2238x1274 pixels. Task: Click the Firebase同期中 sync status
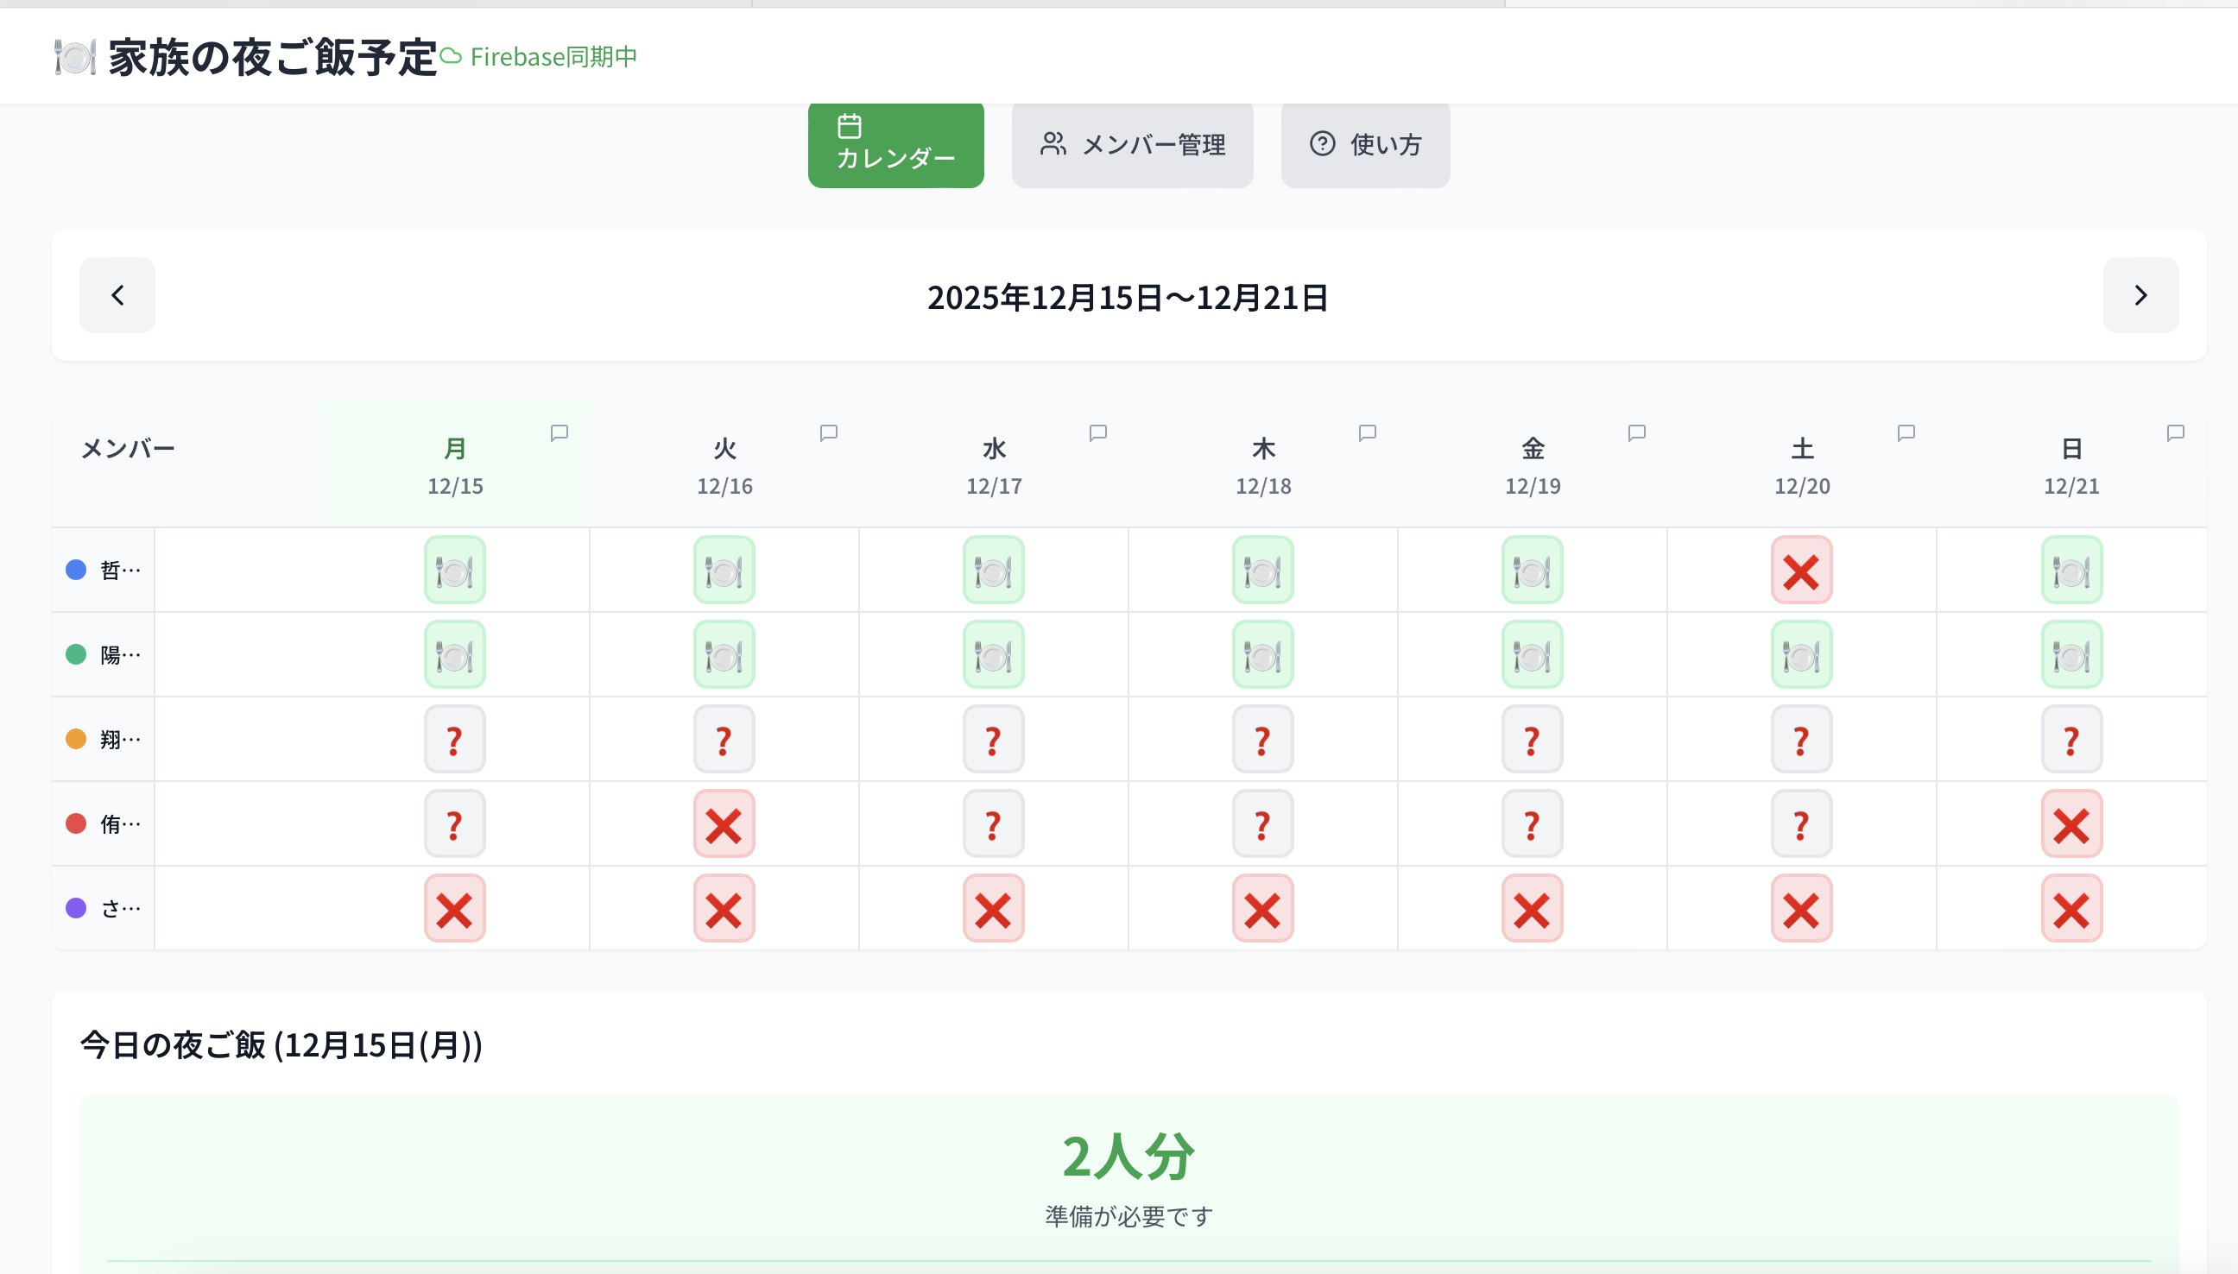click(x=539, y=57)
